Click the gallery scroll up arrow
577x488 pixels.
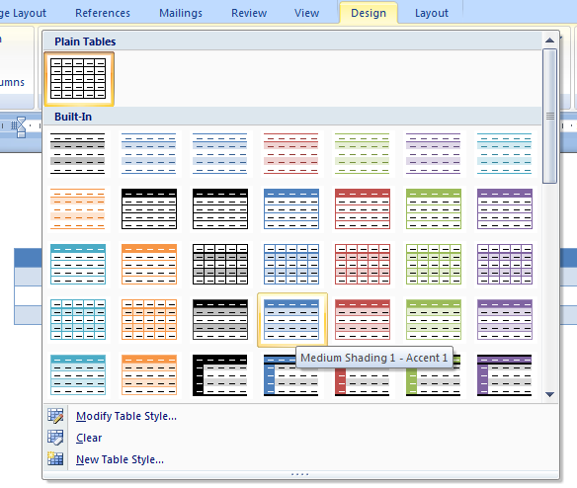tap(549, 41)
